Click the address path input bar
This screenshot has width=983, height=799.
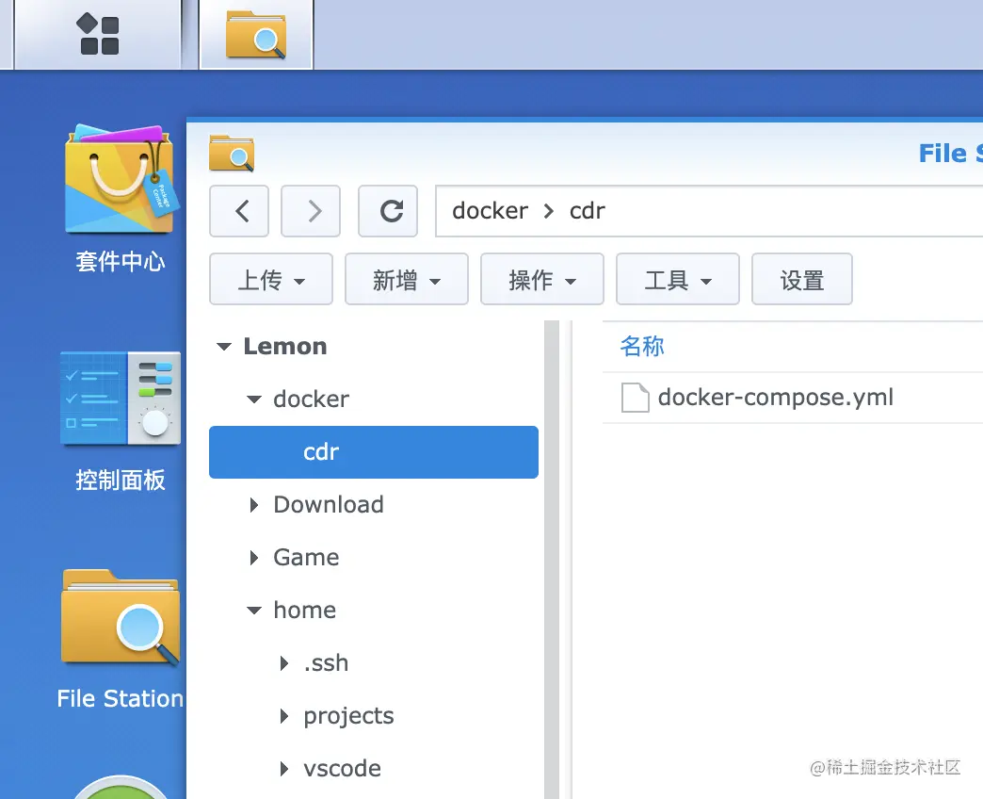pyautogui.click(x=709, y=211)
